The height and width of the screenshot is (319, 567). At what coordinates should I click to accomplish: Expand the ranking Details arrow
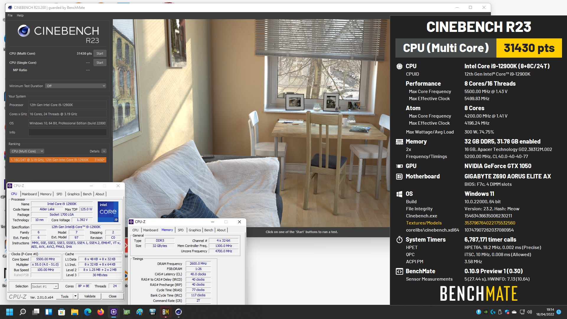coord(104,151)
